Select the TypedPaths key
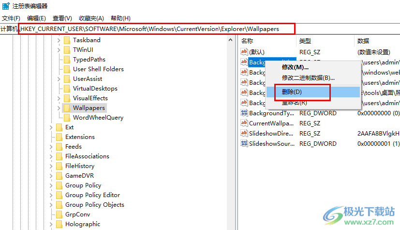Viewport: 400px width, 230px height. (x=89, y=60)
